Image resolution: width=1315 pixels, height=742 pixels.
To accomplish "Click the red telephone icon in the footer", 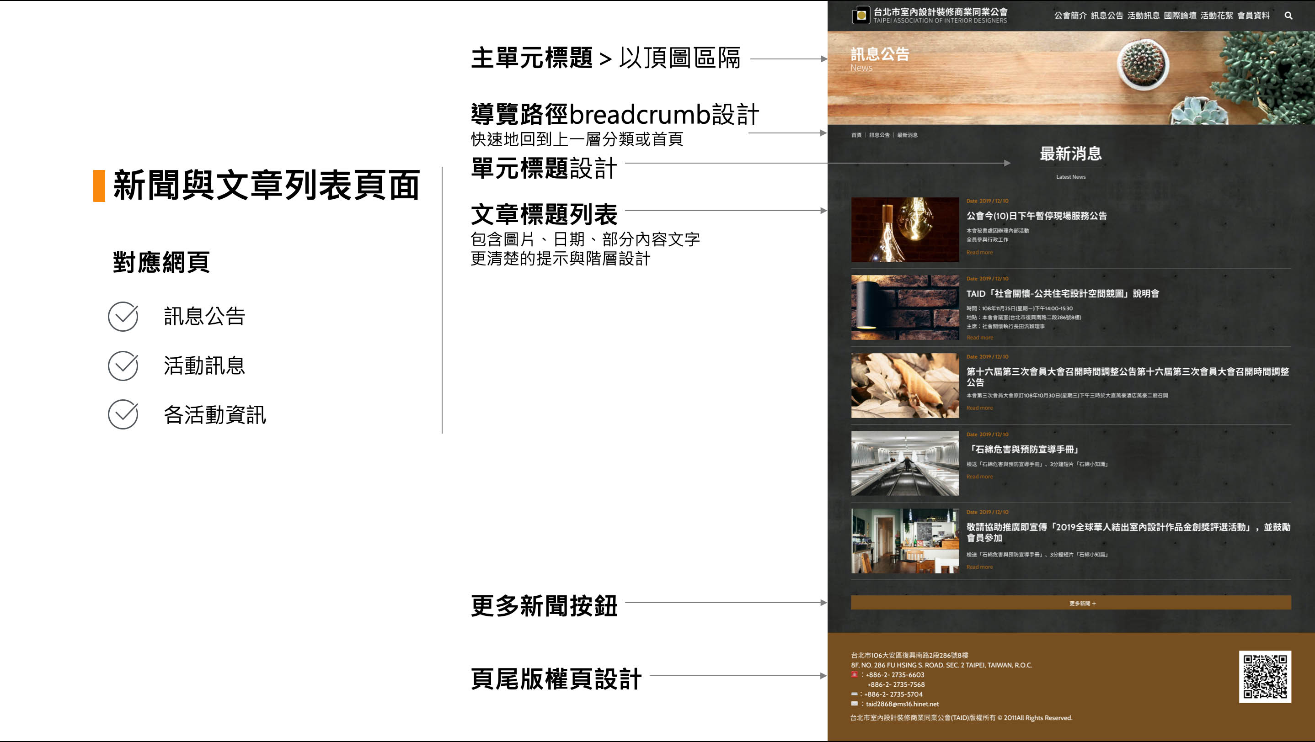I will click(x=854, y=674).
